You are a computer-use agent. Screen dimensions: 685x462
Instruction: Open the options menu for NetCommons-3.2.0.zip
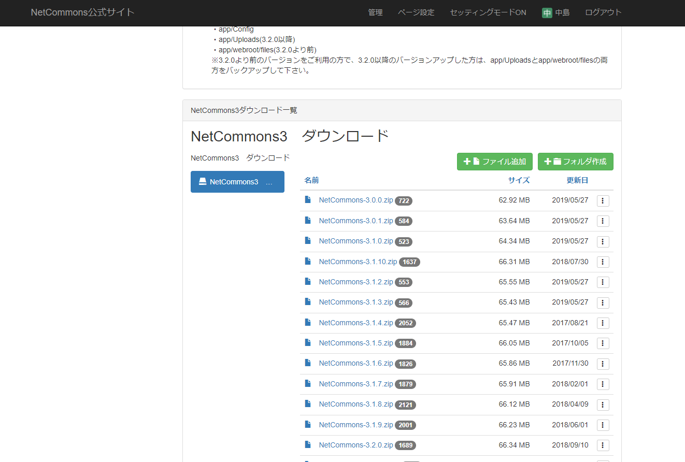[603, 445]
